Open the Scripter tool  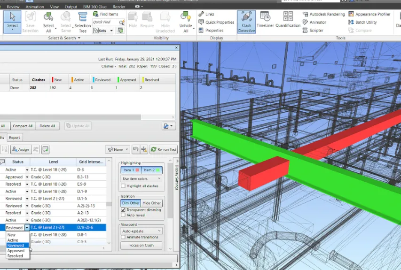click(x=313, y=31)
